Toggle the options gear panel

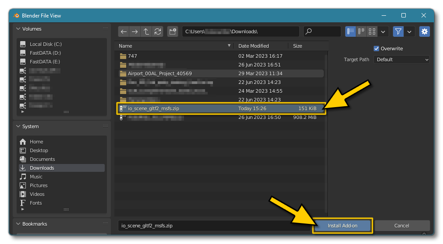[424, 31]
